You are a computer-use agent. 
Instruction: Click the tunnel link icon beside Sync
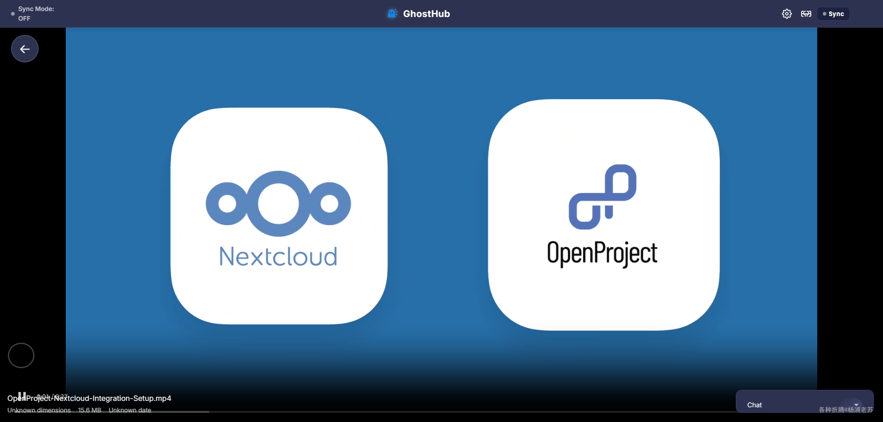806,14
